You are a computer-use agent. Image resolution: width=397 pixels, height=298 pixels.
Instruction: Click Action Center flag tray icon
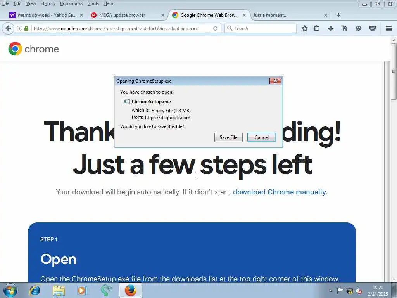340,290
